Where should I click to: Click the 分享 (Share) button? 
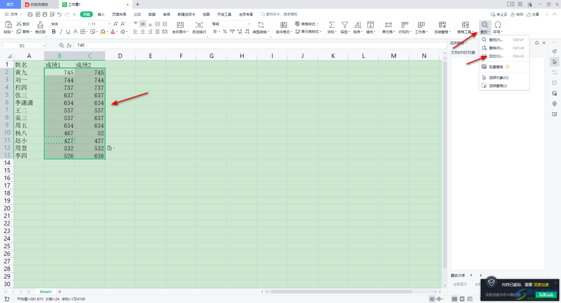(x=533, y=14)
